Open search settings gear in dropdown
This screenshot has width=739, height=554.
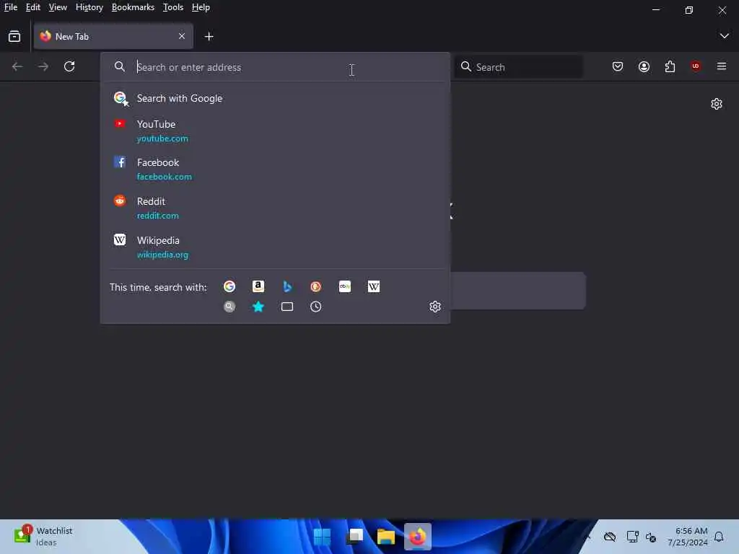(434, 307)
